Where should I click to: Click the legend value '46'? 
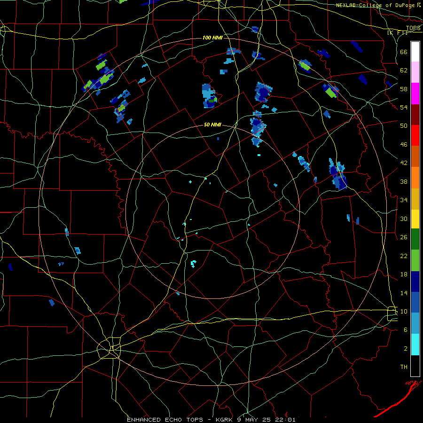(404, 144)
